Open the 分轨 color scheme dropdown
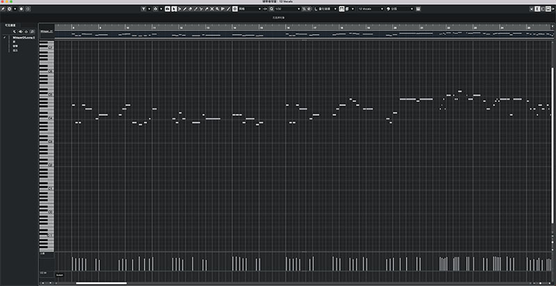556x286 pixels. coord(402,9)
